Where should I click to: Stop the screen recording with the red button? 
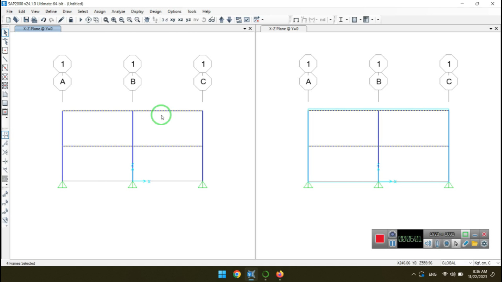(x=380, y=239)
